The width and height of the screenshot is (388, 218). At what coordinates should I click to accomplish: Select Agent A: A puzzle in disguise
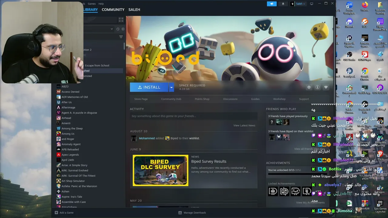(79, 113)
